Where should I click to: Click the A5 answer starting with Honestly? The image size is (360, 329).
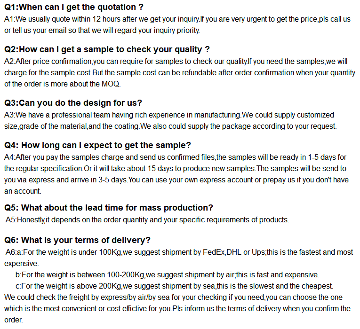(x=147, y=220)
